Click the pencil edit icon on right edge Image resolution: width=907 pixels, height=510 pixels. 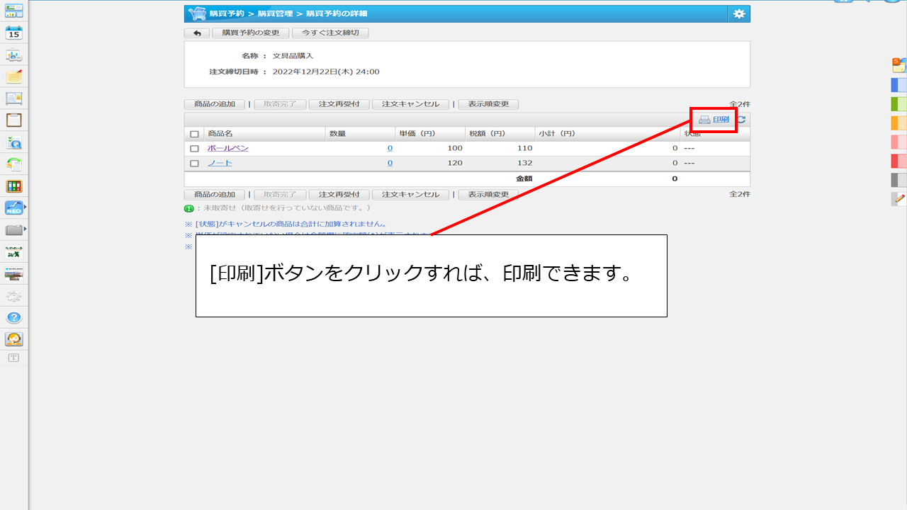coord(899,199)
